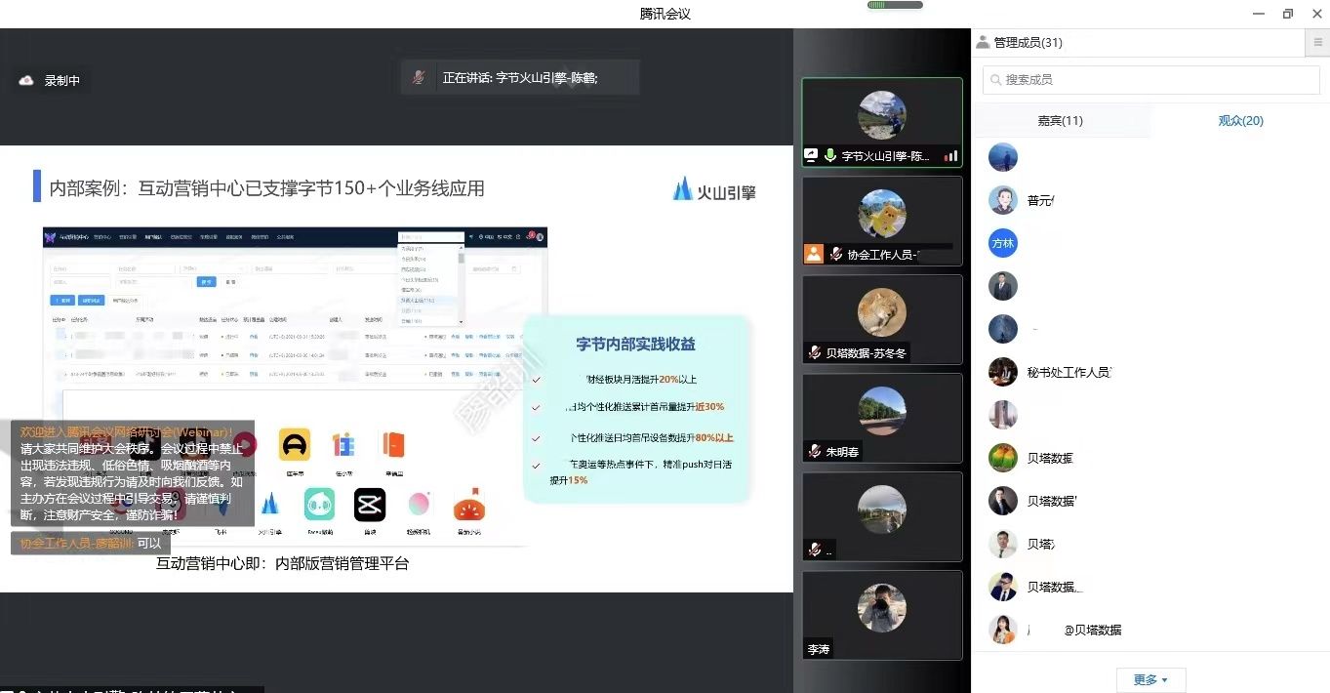Click screen-share icon on 字节火山引擎 video tile
This screenshot has height=693, width=1330.
tap(810, 155)
